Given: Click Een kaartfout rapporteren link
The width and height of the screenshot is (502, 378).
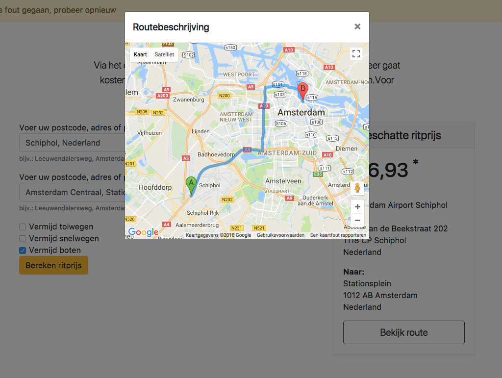Looking at the screenshot, I should [x=338, y=235].
